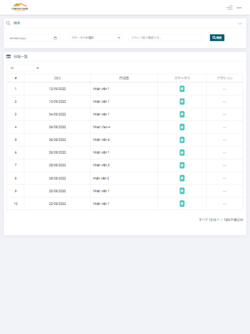Click the daily report list icon
The width and height of the screenshot is (250, 334).
[8, 57]
